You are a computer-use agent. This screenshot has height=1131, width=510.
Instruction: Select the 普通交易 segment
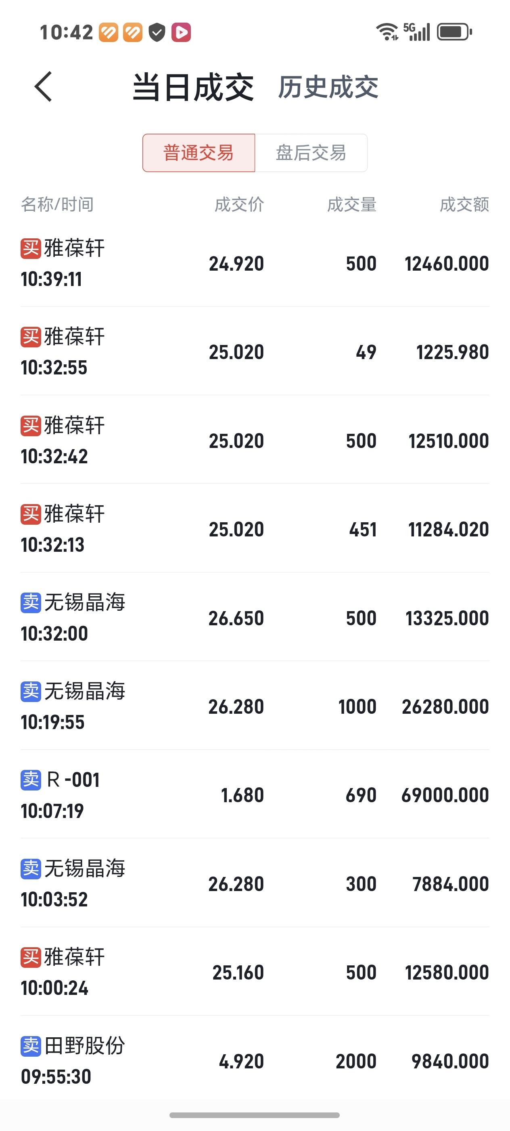coord(198,153)
